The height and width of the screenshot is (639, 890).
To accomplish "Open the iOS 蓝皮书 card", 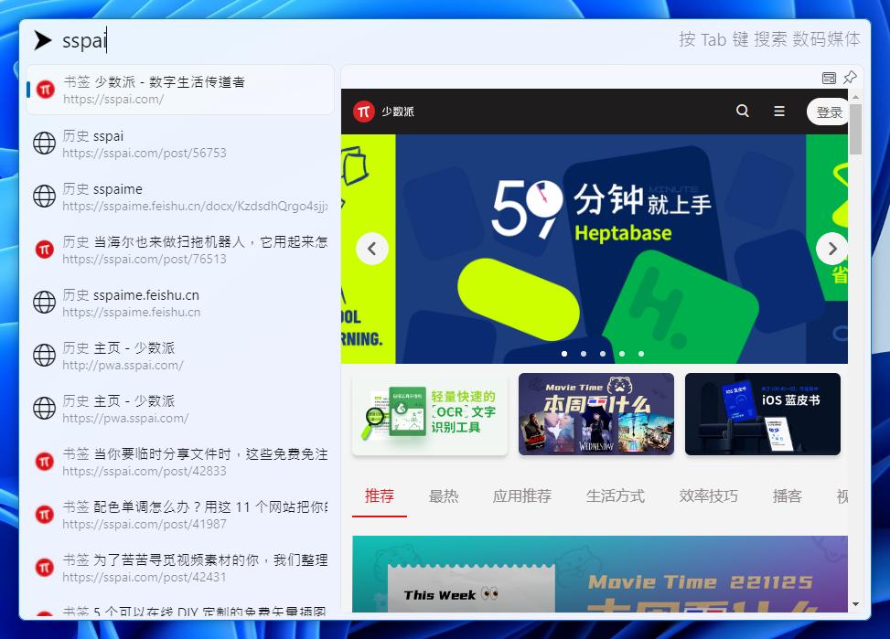I will tap(763, 414).
